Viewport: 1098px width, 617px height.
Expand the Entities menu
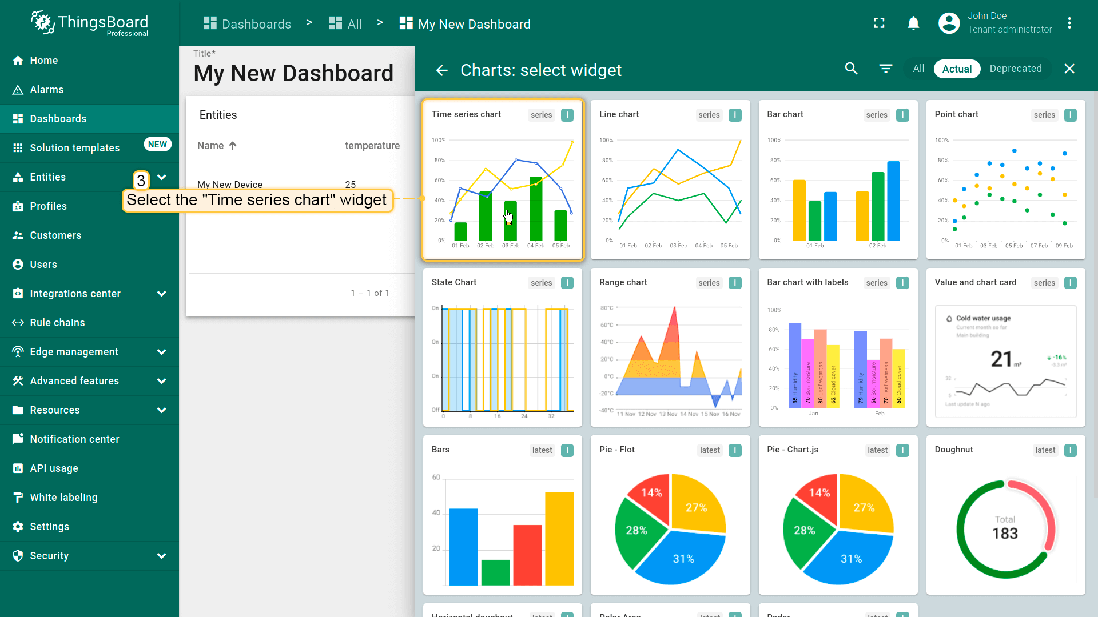[162, 177]
